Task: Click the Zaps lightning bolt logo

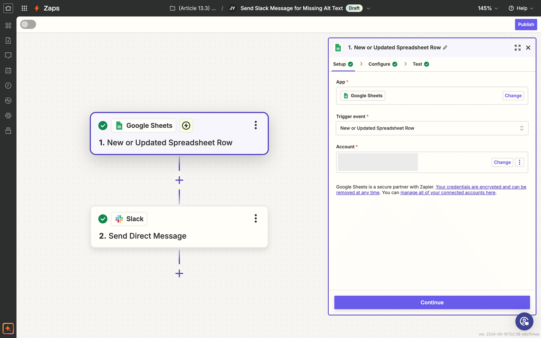Action: tap(37, 8)
